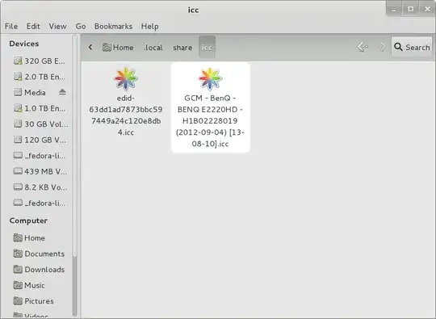Open Documents in the sidebar
The width and height of the screenshot is (436, 319).
40,254
